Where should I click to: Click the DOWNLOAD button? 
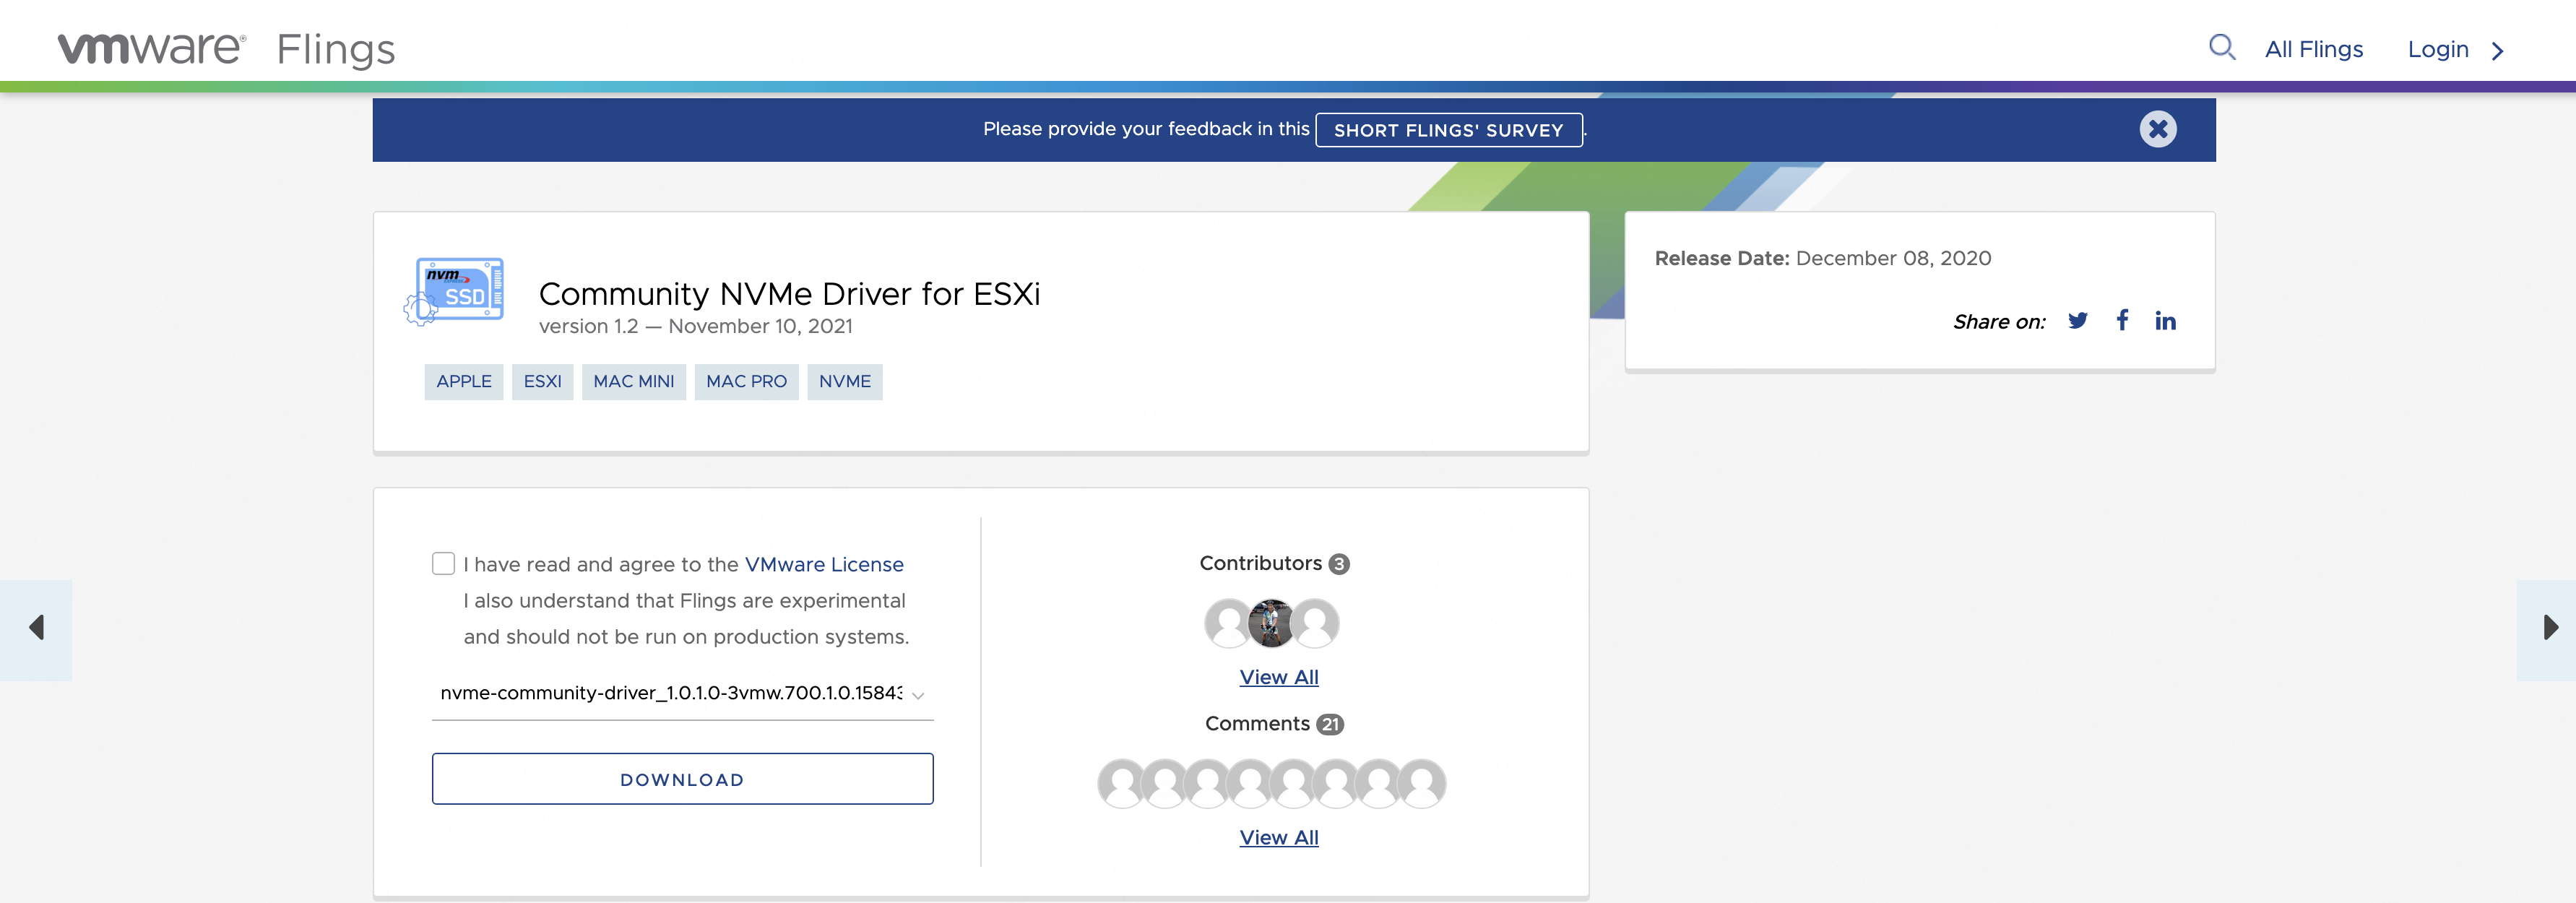click(x=682, y=779)
